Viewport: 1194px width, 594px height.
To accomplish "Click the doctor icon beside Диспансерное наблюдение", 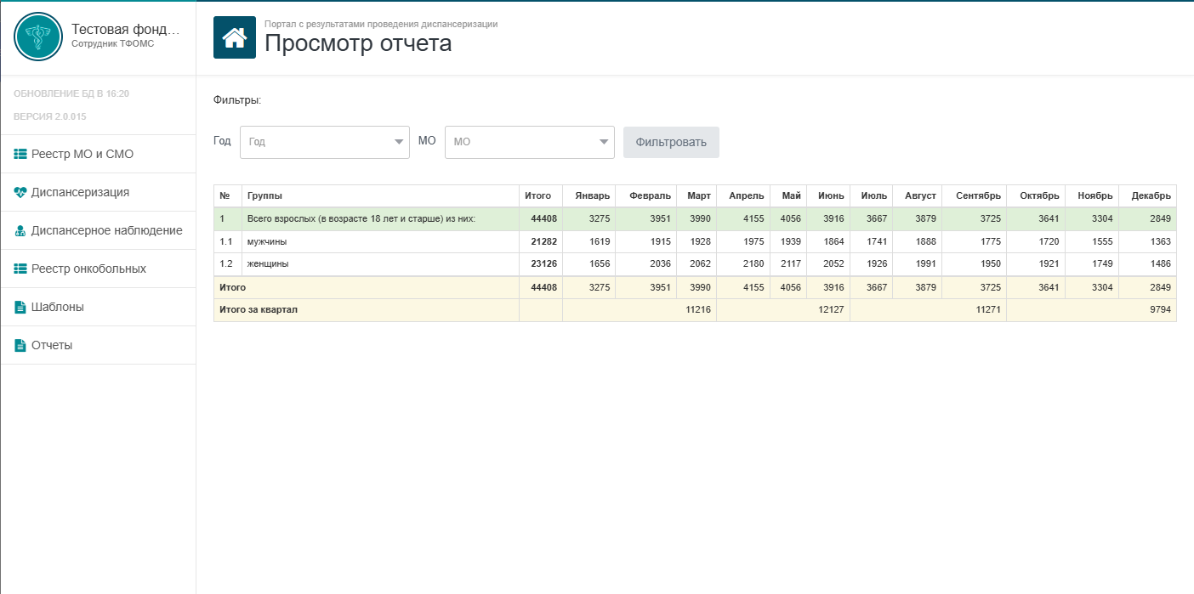I will [20, 231].
